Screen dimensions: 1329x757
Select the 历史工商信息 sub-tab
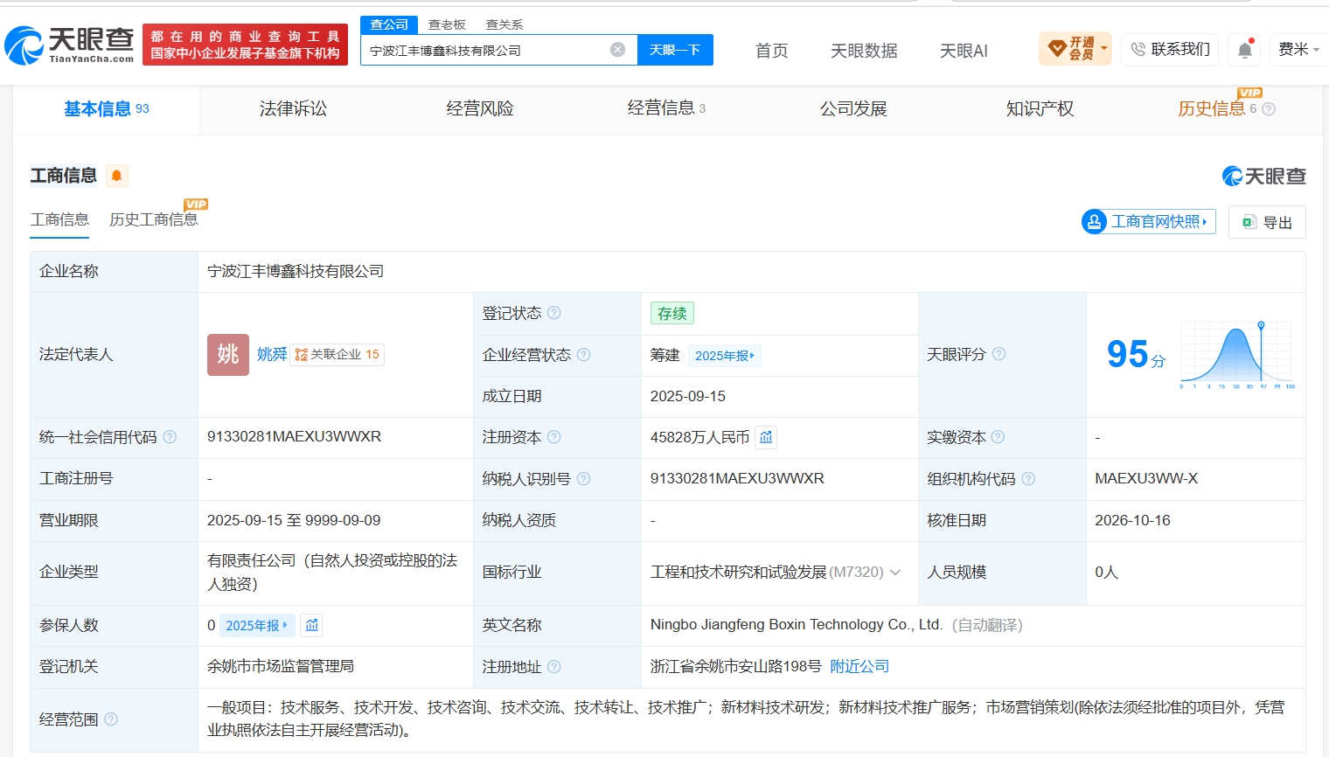[154, 219]
